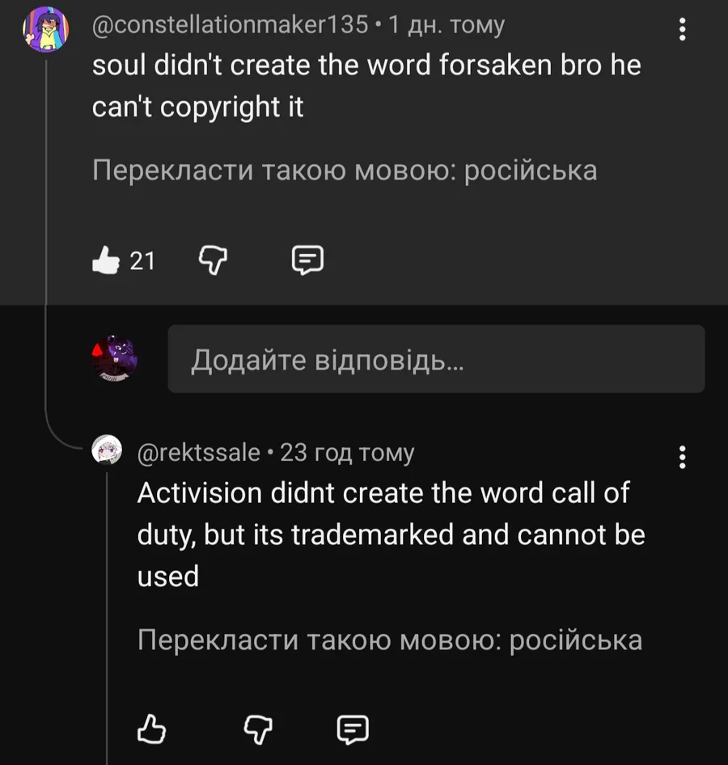Open options menu for rektssale's reply
The height and width of the screenshot is (765, 728).
683,457
